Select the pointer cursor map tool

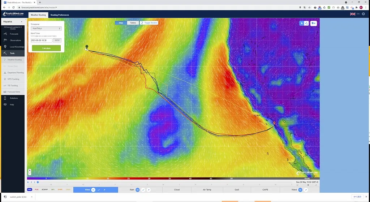point(302,23)
